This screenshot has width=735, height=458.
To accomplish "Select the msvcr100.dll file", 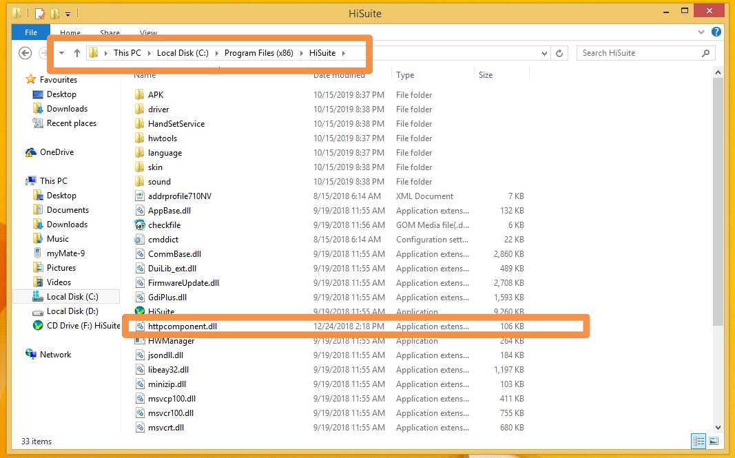I will click(171, 413).
